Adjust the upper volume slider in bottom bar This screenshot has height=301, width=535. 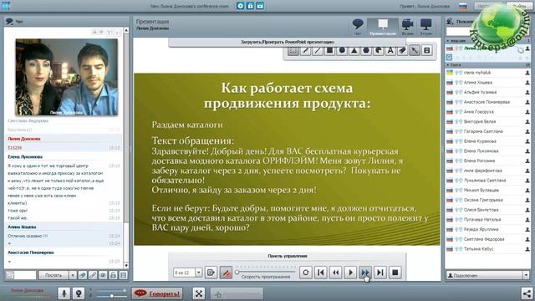point(111,291)
